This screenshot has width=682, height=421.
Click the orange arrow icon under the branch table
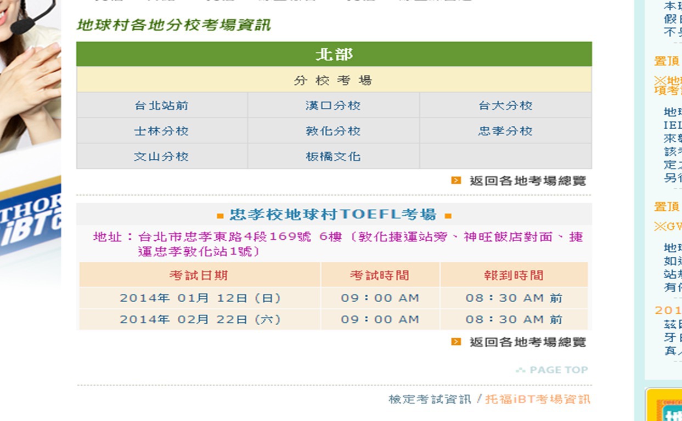tap(456, 180)
